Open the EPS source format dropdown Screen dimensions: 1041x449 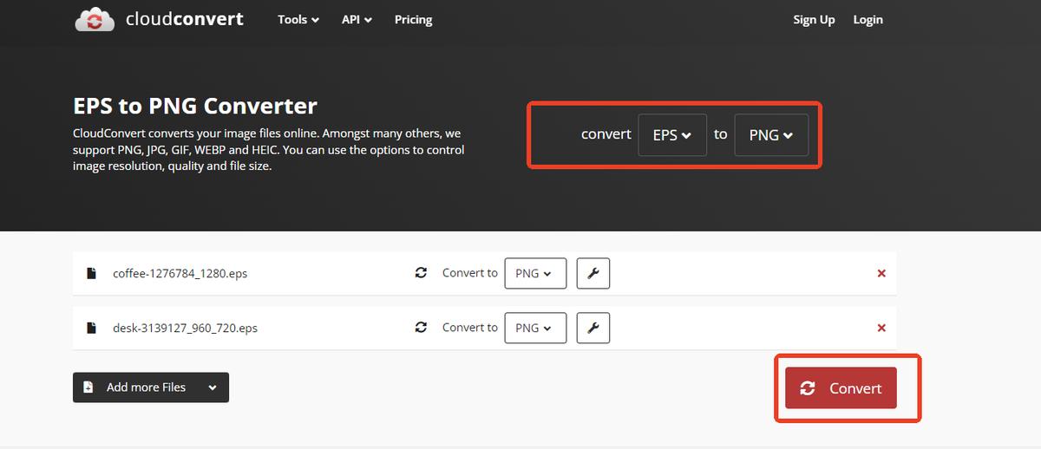(672, 135)
